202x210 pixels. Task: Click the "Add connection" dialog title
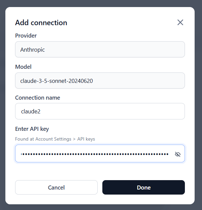41,23
